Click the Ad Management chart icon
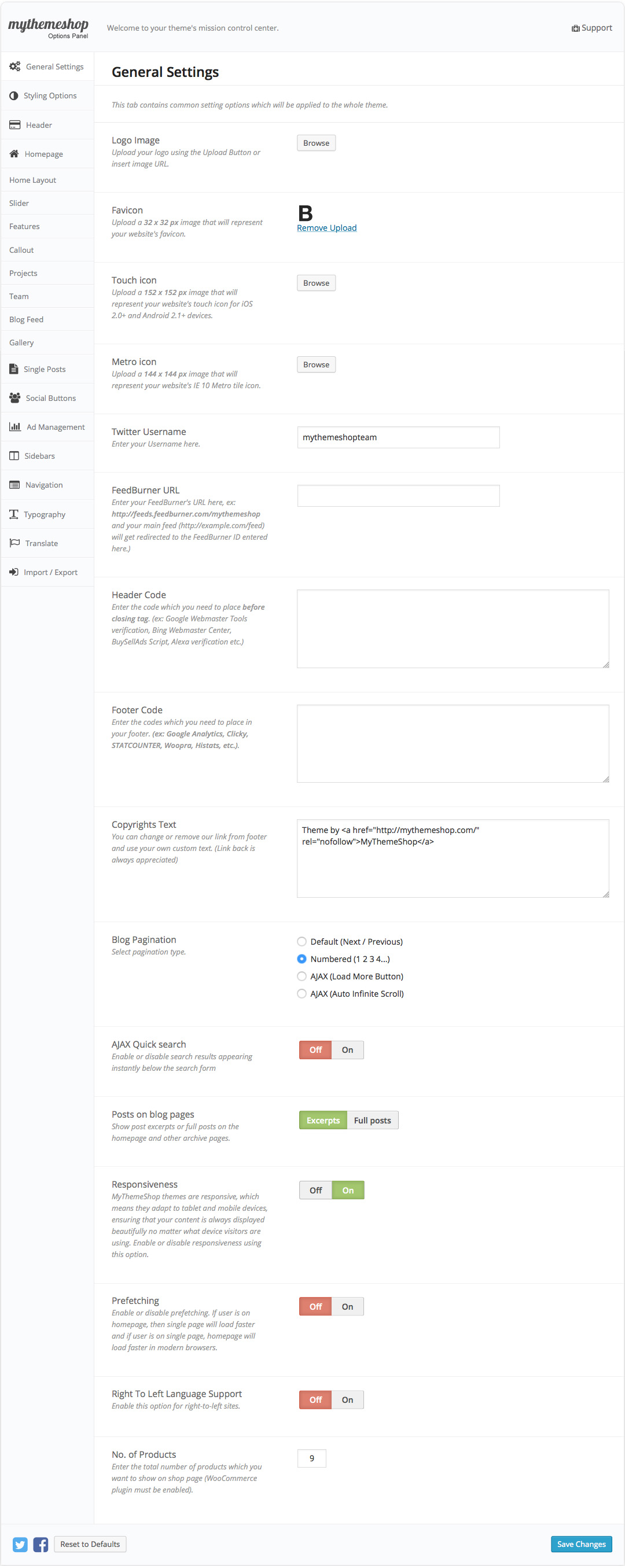625x1566 pixels. pos(14,427)
